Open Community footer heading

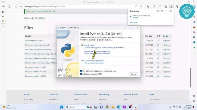104,94
